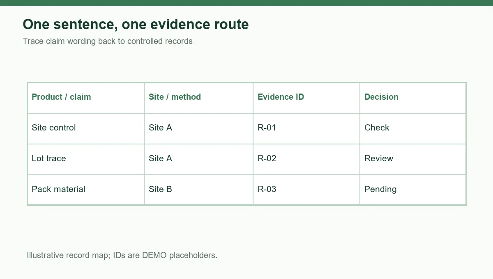Click the 'Pending' decision cell
The height and width of the screenshot is (279, 493).
coord(413,190)
